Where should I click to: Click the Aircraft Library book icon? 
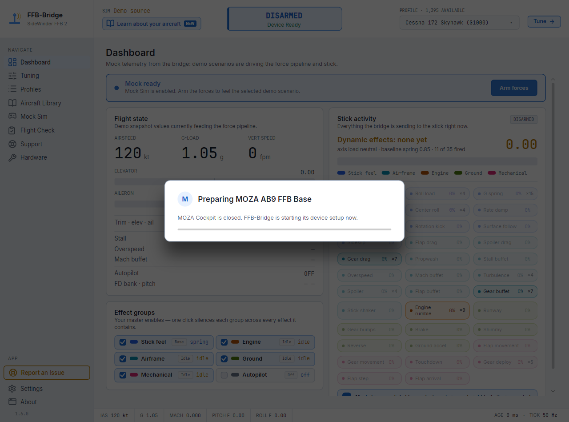12,103
